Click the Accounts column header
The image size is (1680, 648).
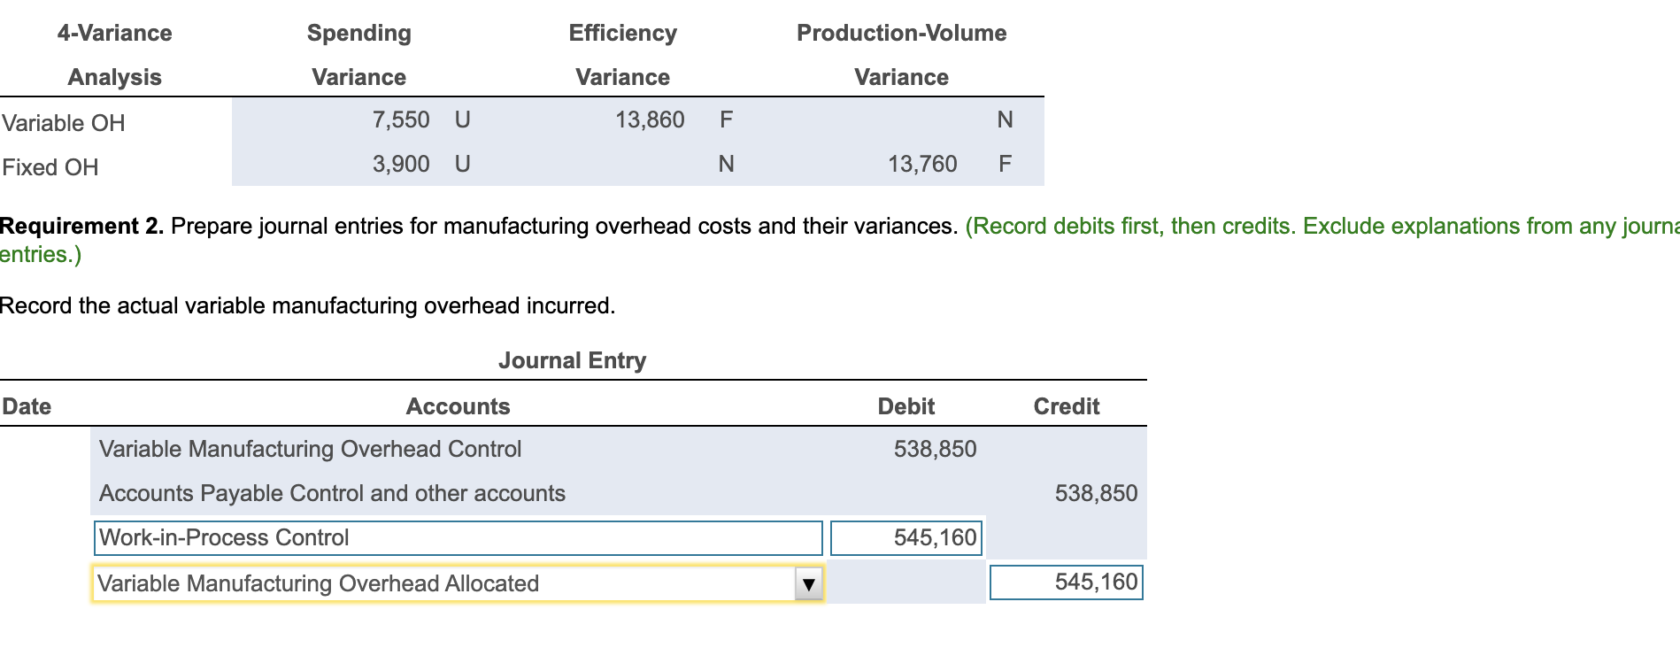coord(458,406)
